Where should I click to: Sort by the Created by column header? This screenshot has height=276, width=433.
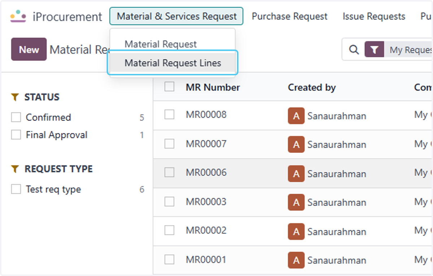click(312, 87)
